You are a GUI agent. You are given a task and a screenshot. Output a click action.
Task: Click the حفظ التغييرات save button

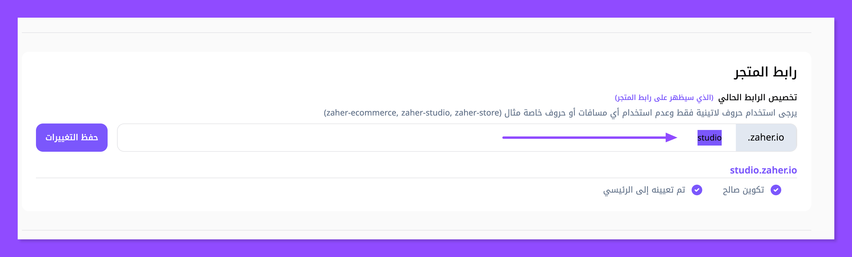point(71,138)
